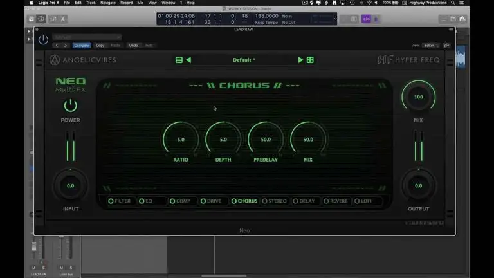Open the preset list menu icon
Viewport: 494px width, 278px height.
tap(179, 60)
